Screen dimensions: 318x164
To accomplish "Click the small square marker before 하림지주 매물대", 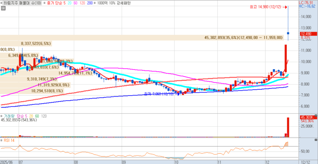I will tap(2, 3).
